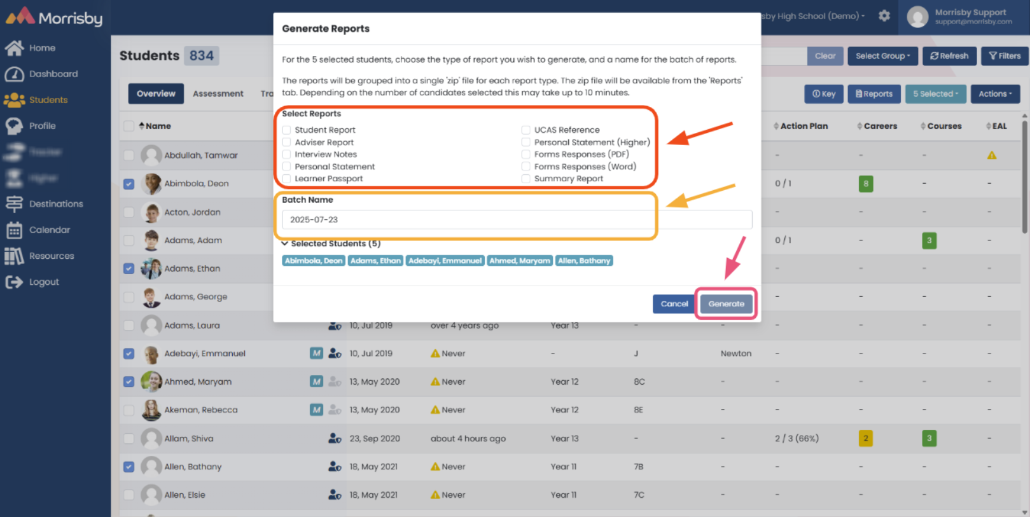Sort by Name column

click(155, 126)
